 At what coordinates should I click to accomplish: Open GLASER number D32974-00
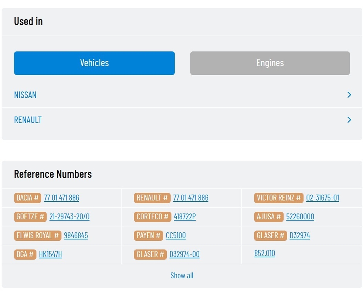184,254
